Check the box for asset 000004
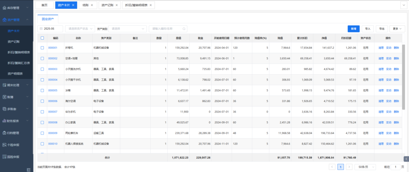Image resolution: width=409 pixels, height=172 pixels. [x=42, y=80]
